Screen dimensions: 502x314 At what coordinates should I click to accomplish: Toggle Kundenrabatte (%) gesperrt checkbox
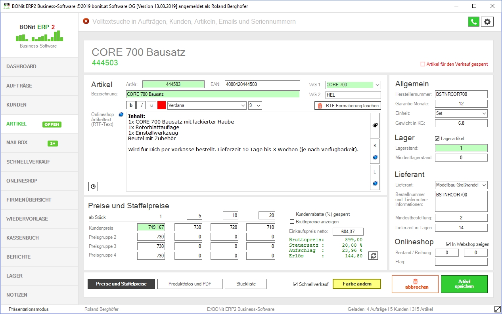[x=292, y=214]
